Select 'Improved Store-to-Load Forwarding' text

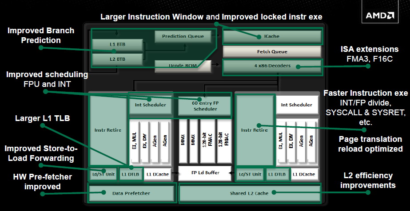pyautogui.click(x=41, y=153)
